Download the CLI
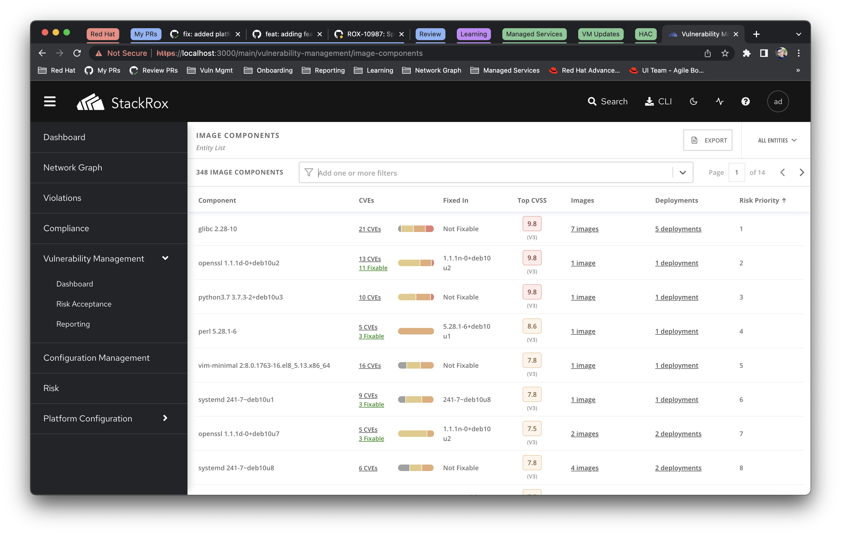The height and width of the screenshot is (535, 841). [x=658, y=102]
